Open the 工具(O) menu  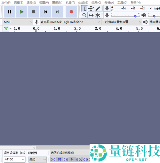point(122,3)
